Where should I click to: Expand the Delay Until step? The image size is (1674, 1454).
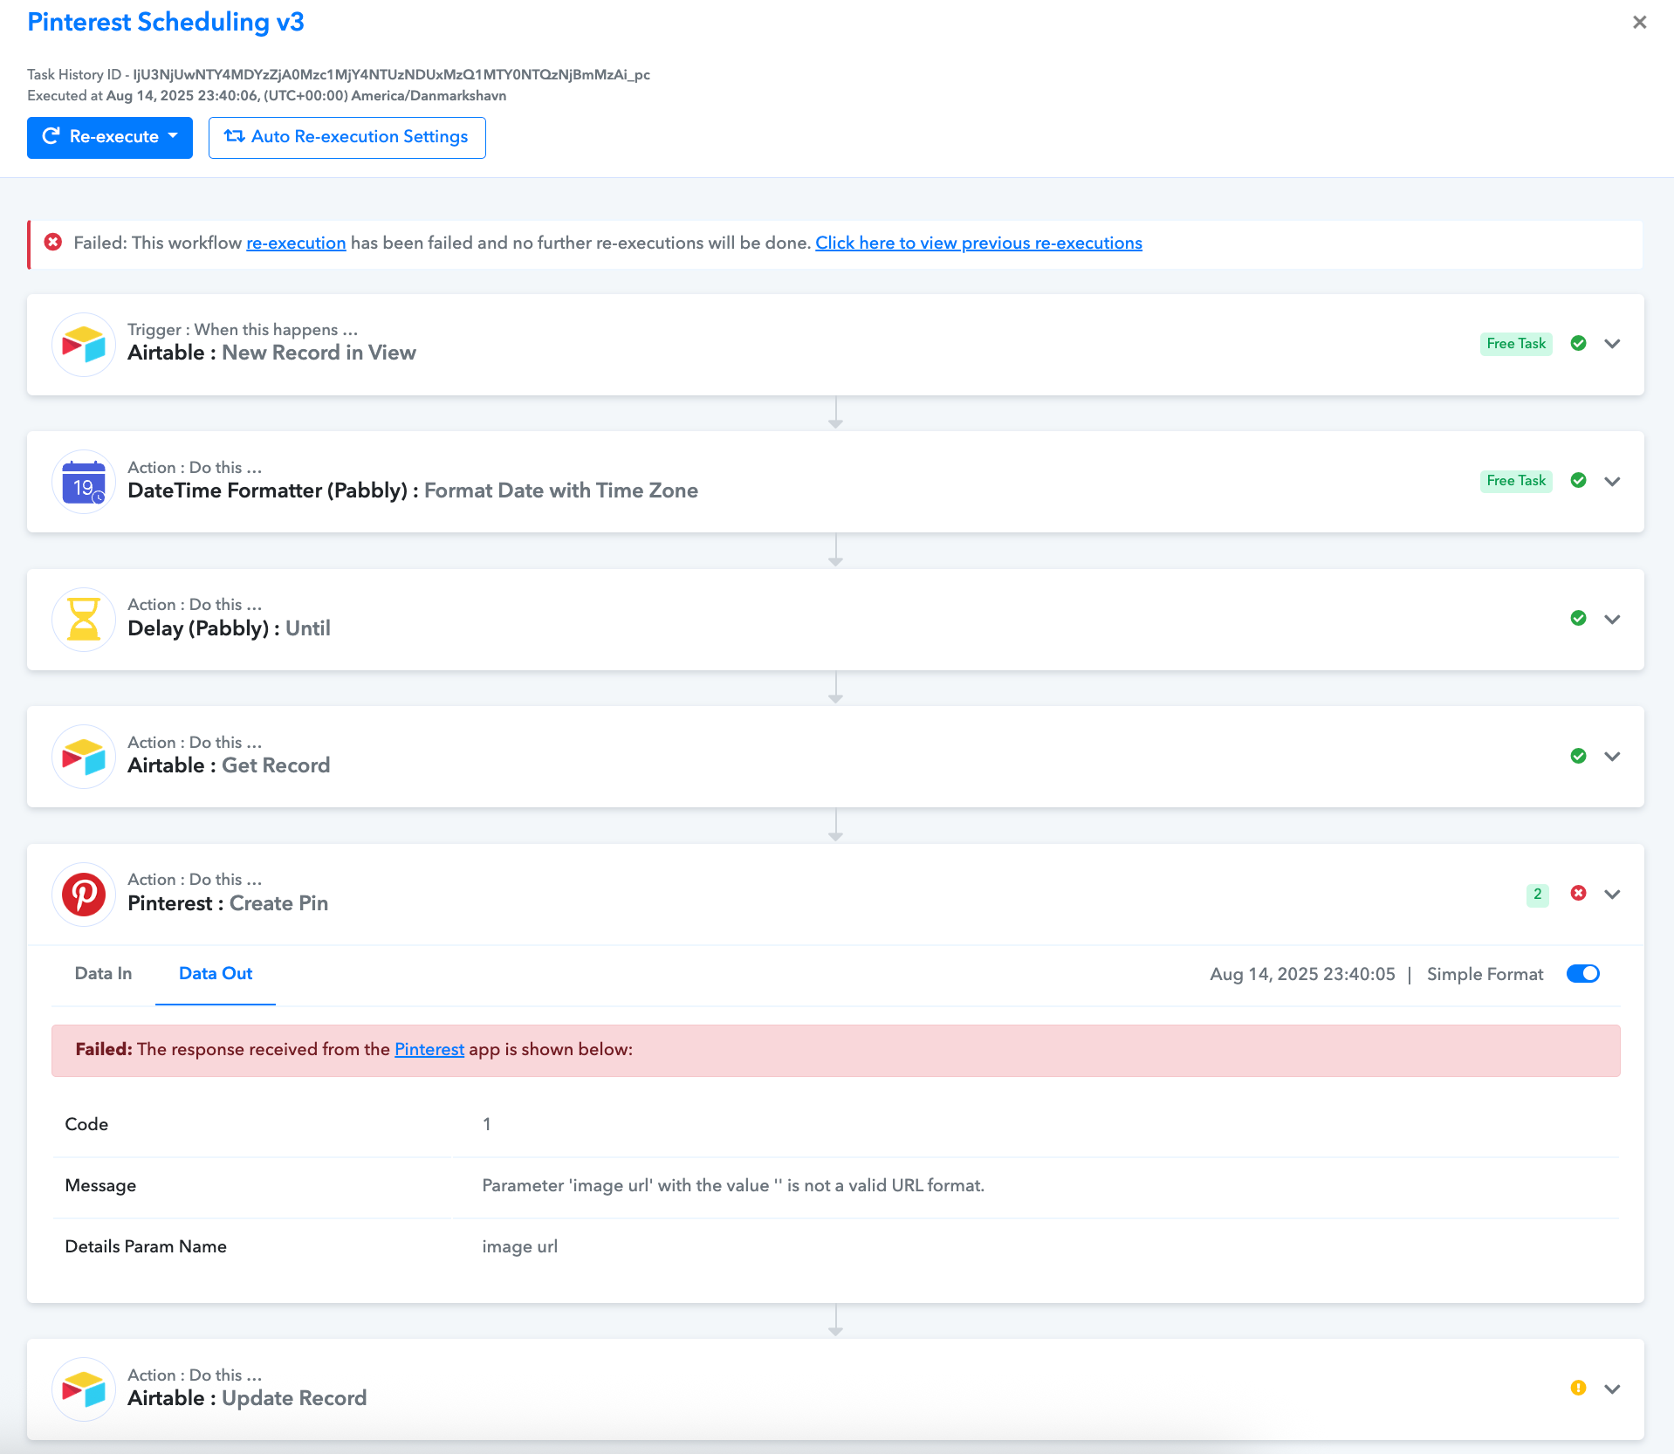tap(1612, 619)
